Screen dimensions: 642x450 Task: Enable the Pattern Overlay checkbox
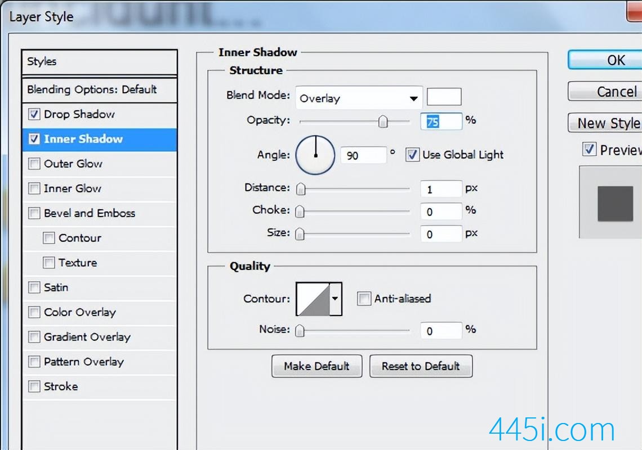point(34,362)
